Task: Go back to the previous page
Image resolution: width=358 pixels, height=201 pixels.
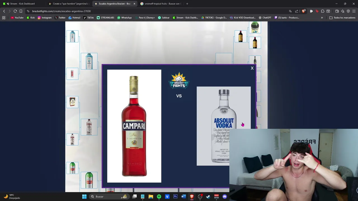Action: [4, 11]
